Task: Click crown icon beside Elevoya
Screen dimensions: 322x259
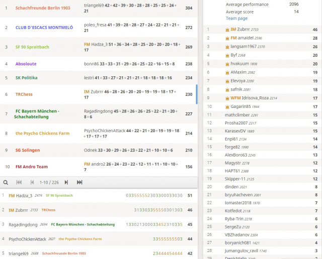Action: pos(227,81)
